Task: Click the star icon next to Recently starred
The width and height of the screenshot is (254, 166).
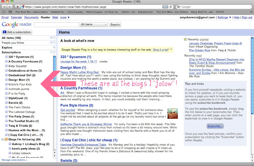Action: coord(185,39)
